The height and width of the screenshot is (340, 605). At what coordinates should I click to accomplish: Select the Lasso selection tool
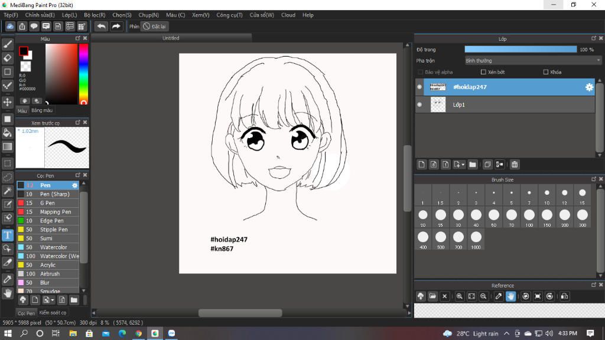click(x=7, y=177)
